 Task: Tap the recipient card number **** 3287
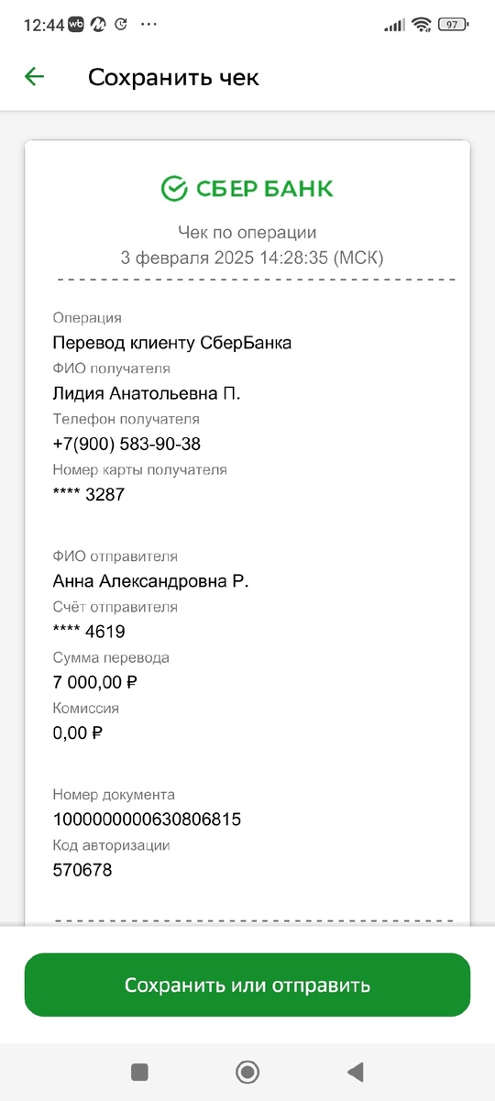[89, 495]
